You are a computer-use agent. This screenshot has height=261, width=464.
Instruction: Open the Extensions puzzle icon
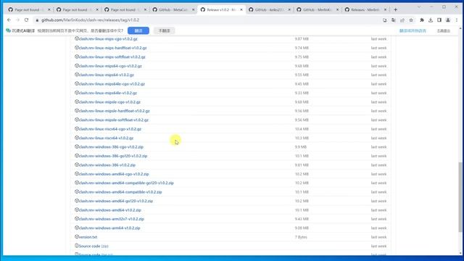click(422, 20)
